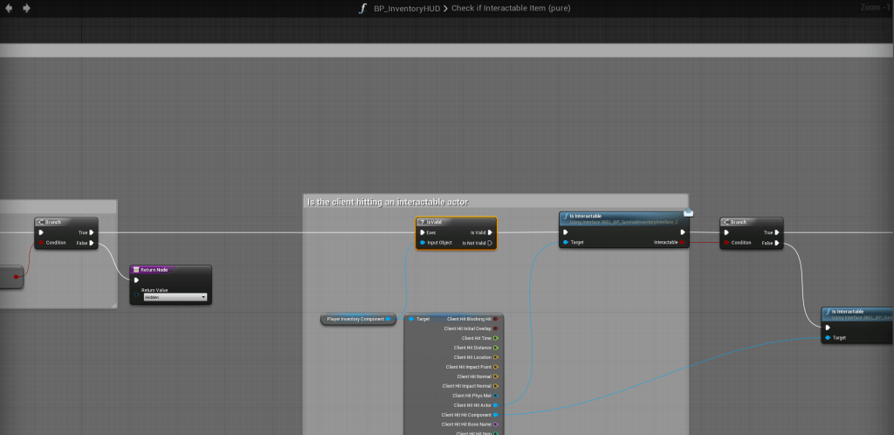Click the input exec pin on left Branch
Image resolution: width=894 pixels, height=435 pixels.
click(x=41, y=232)
